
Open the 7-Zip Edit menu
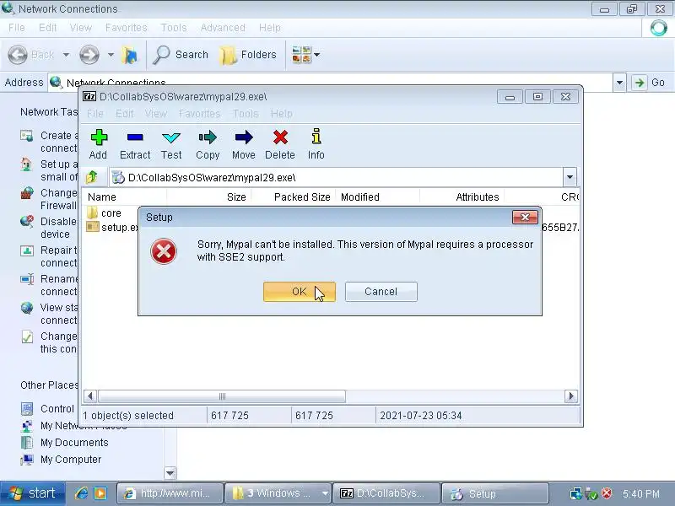pyautogui.click(x=124, y=114)
